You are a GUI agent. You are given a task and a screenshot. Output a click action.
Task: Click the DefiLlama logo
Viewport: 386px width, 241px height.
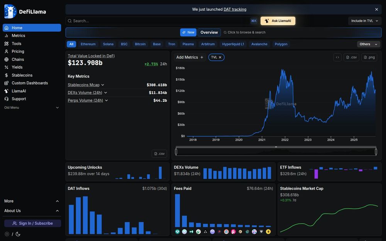point(25,11)
